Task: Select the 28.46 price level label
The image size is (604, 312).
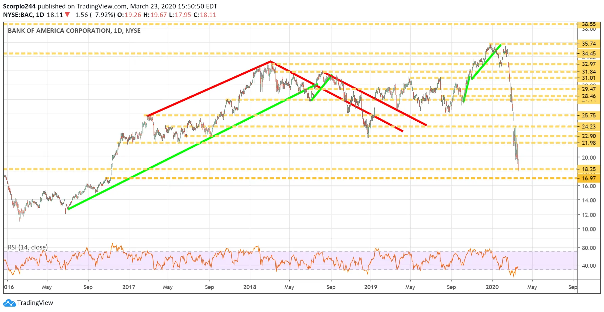Action: [589, 96]
